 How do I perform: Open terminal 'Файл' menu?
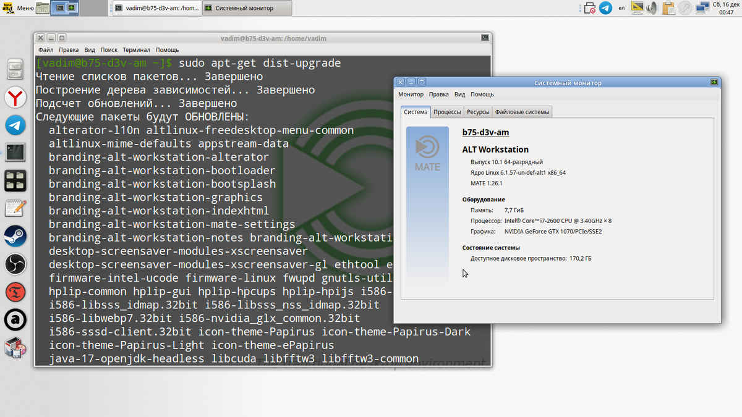pyautogui.click(x=45, y=49)
